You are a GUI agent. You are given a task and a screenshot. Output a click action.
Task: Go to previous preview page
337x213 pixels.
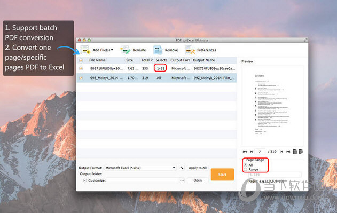(252, 152)
